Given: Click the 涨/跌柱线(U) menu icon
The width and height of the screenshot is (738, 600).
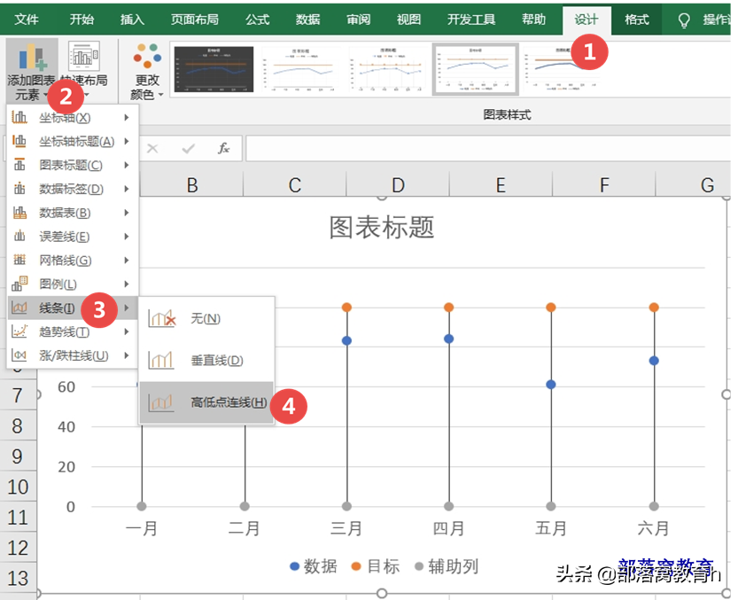Looking at the screenshot, I should pyautogui.click(x=19, y=355).
